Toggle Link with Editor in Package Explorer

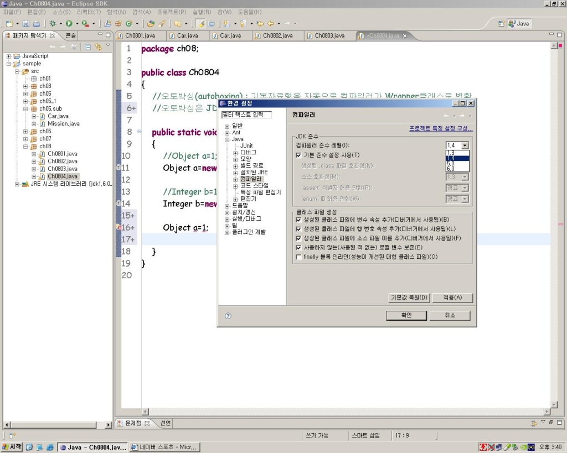pyautogui.click(x=98, y=47)
